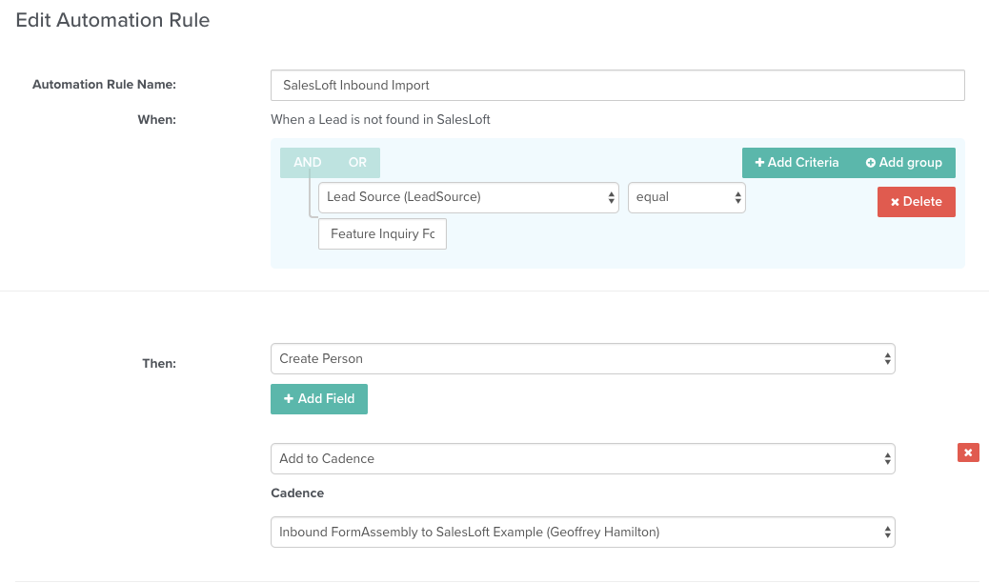Open the Create Person action dropdown
The image size is (989, 583).
click(583, 358)
